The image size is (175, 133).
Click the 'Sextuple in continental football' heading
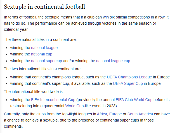(44, 7)
